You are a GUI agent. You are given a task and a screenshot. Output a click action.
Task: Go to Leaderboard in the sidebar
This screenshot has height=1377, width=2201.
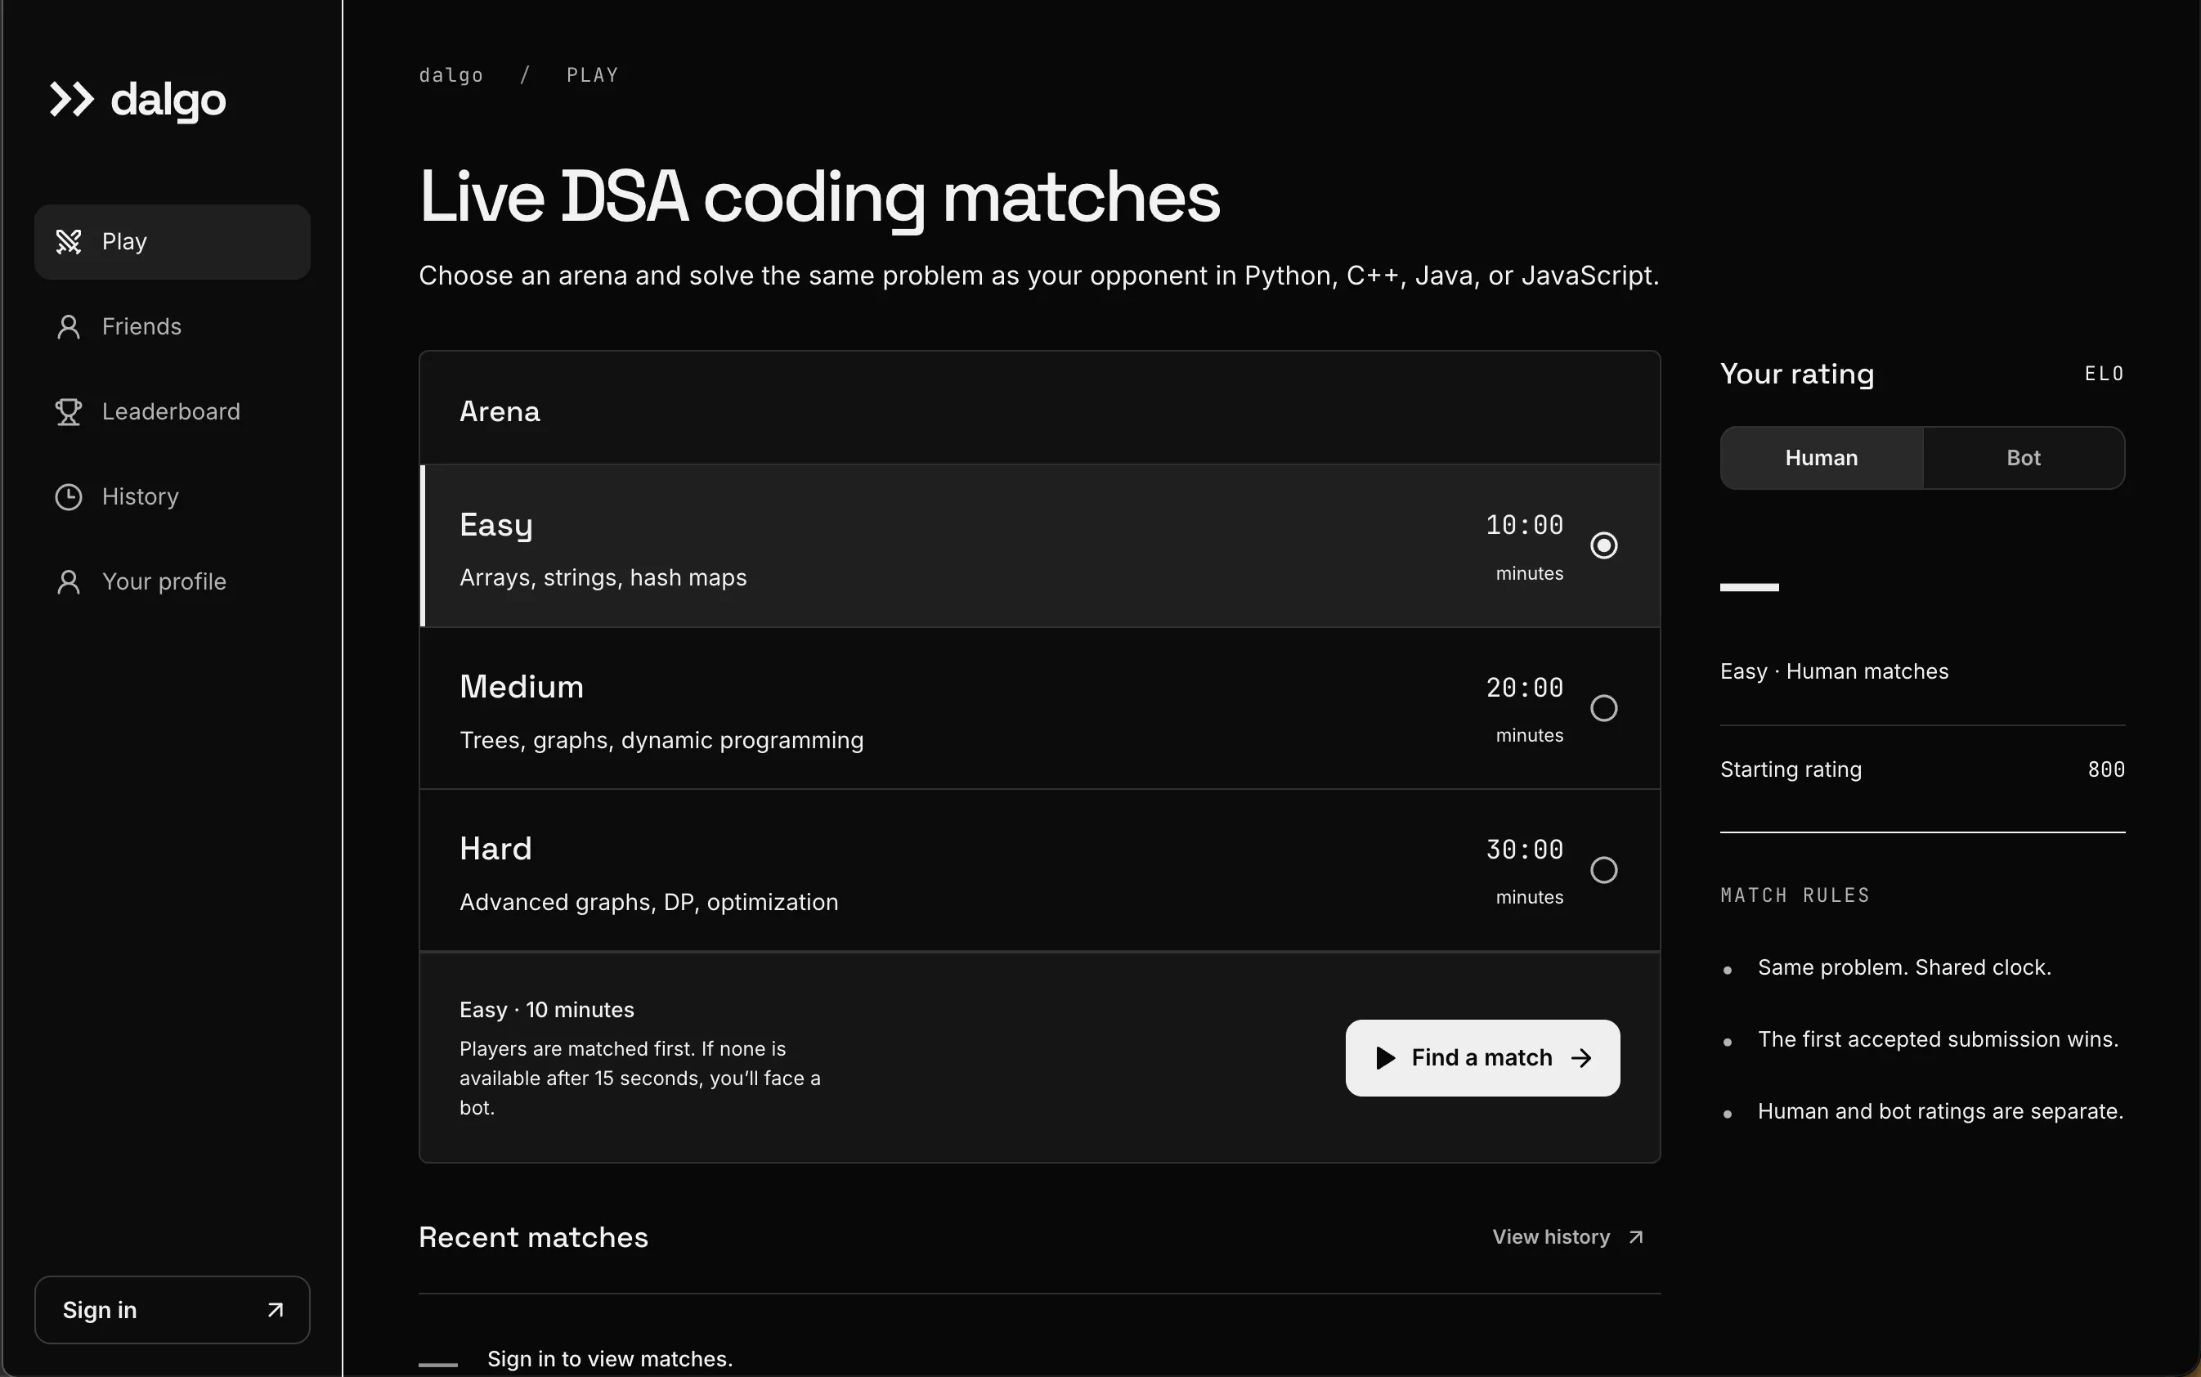click(x=173, y=411)
